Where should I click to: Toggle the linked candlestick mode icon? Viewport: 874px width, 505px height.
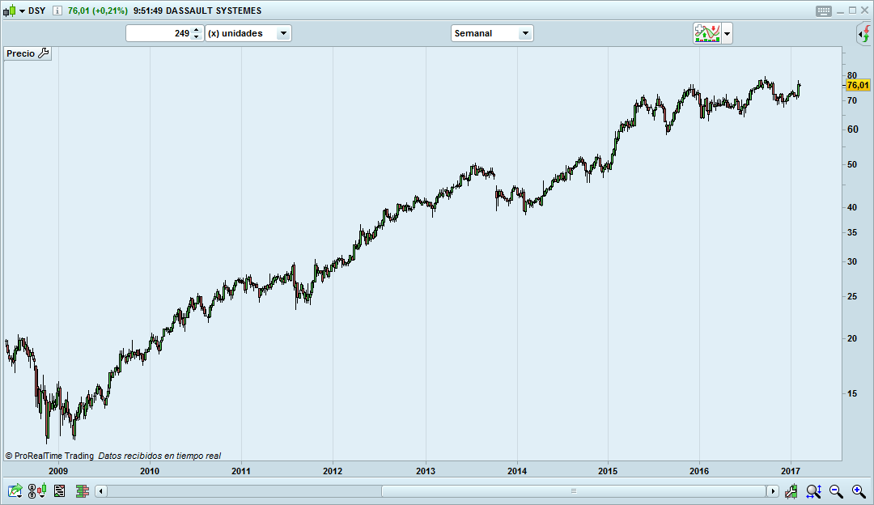(x=35, y=490)
